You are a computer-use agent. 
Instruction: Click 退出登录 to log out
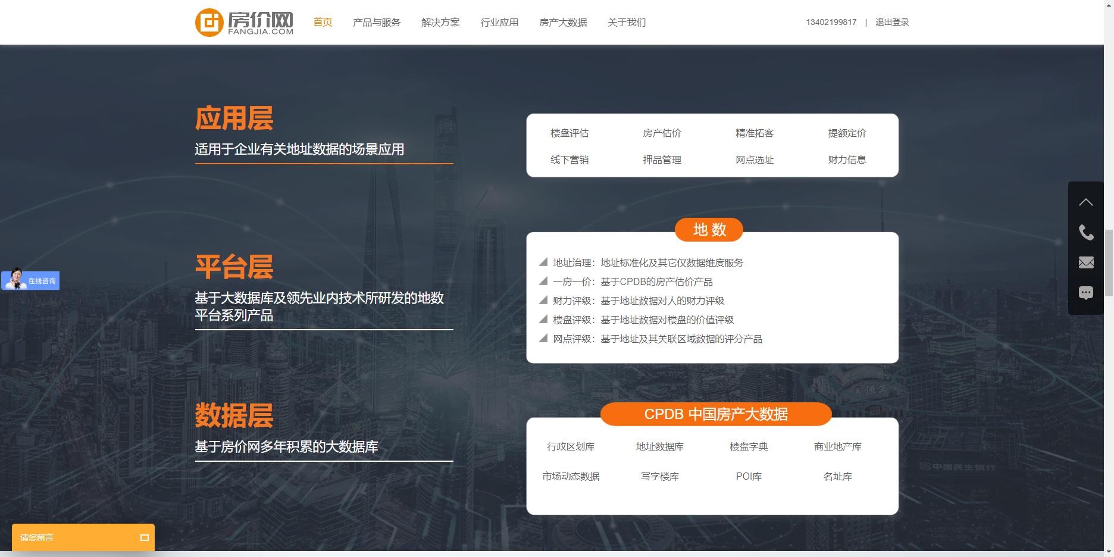[891, 23]
